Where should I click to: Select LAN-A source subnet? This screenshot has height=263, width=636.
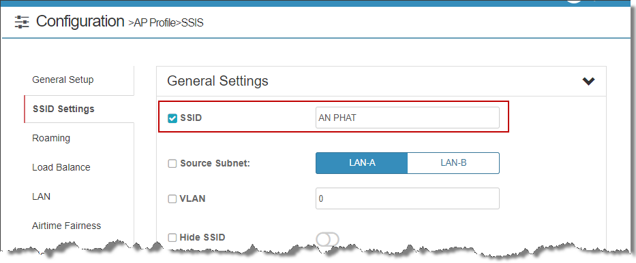(362, 163)
